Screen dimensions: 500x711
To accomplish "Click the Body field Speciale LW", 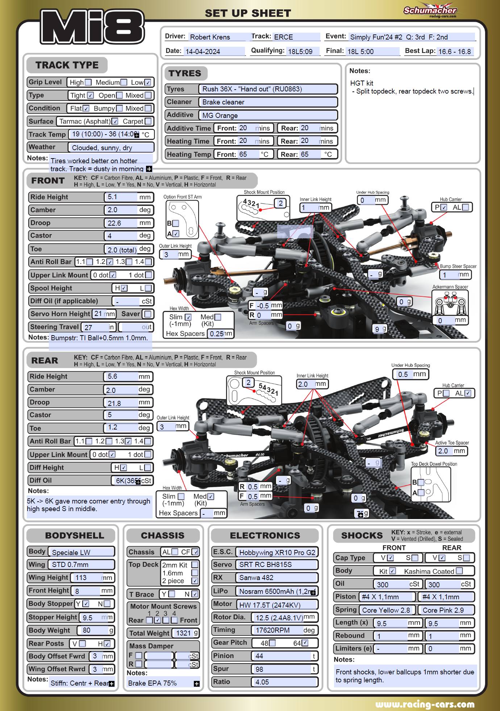I will click(x=81, y=552).
